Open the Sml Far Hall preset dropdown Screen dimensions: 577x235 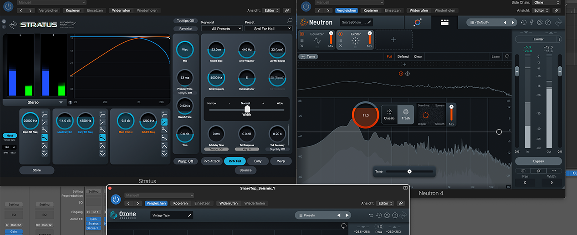tap(268, 28)
